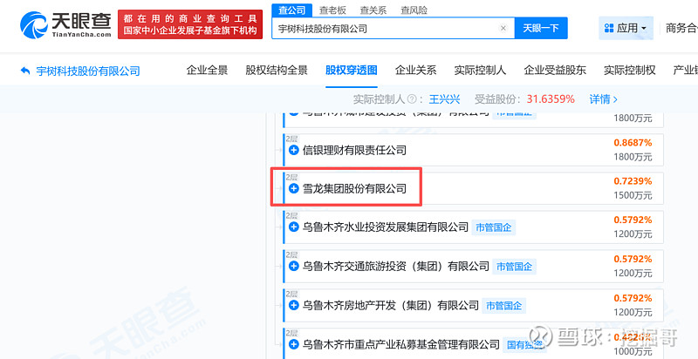Screen dimensions: 698x359
Task: Expand 乌鲁木齐交通旅游投资（集团）有限公司 node
Action: 293,266
